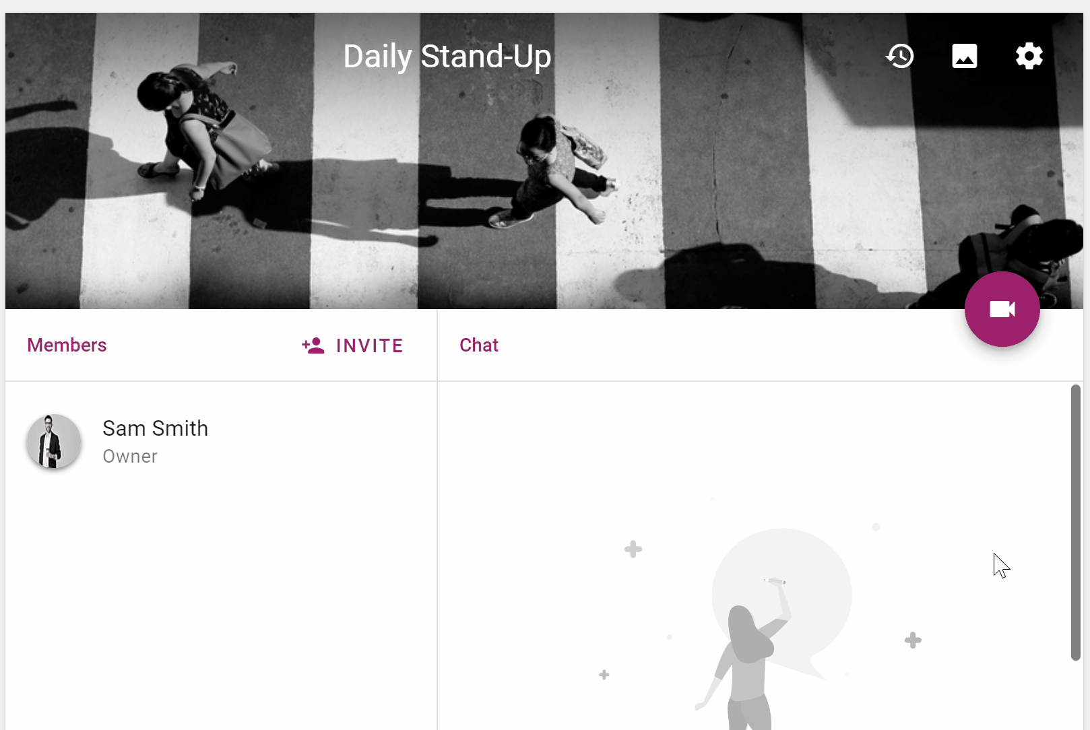Select the Members panel heading
This screenshot has height=730, width=1090.
pos(67,345)
